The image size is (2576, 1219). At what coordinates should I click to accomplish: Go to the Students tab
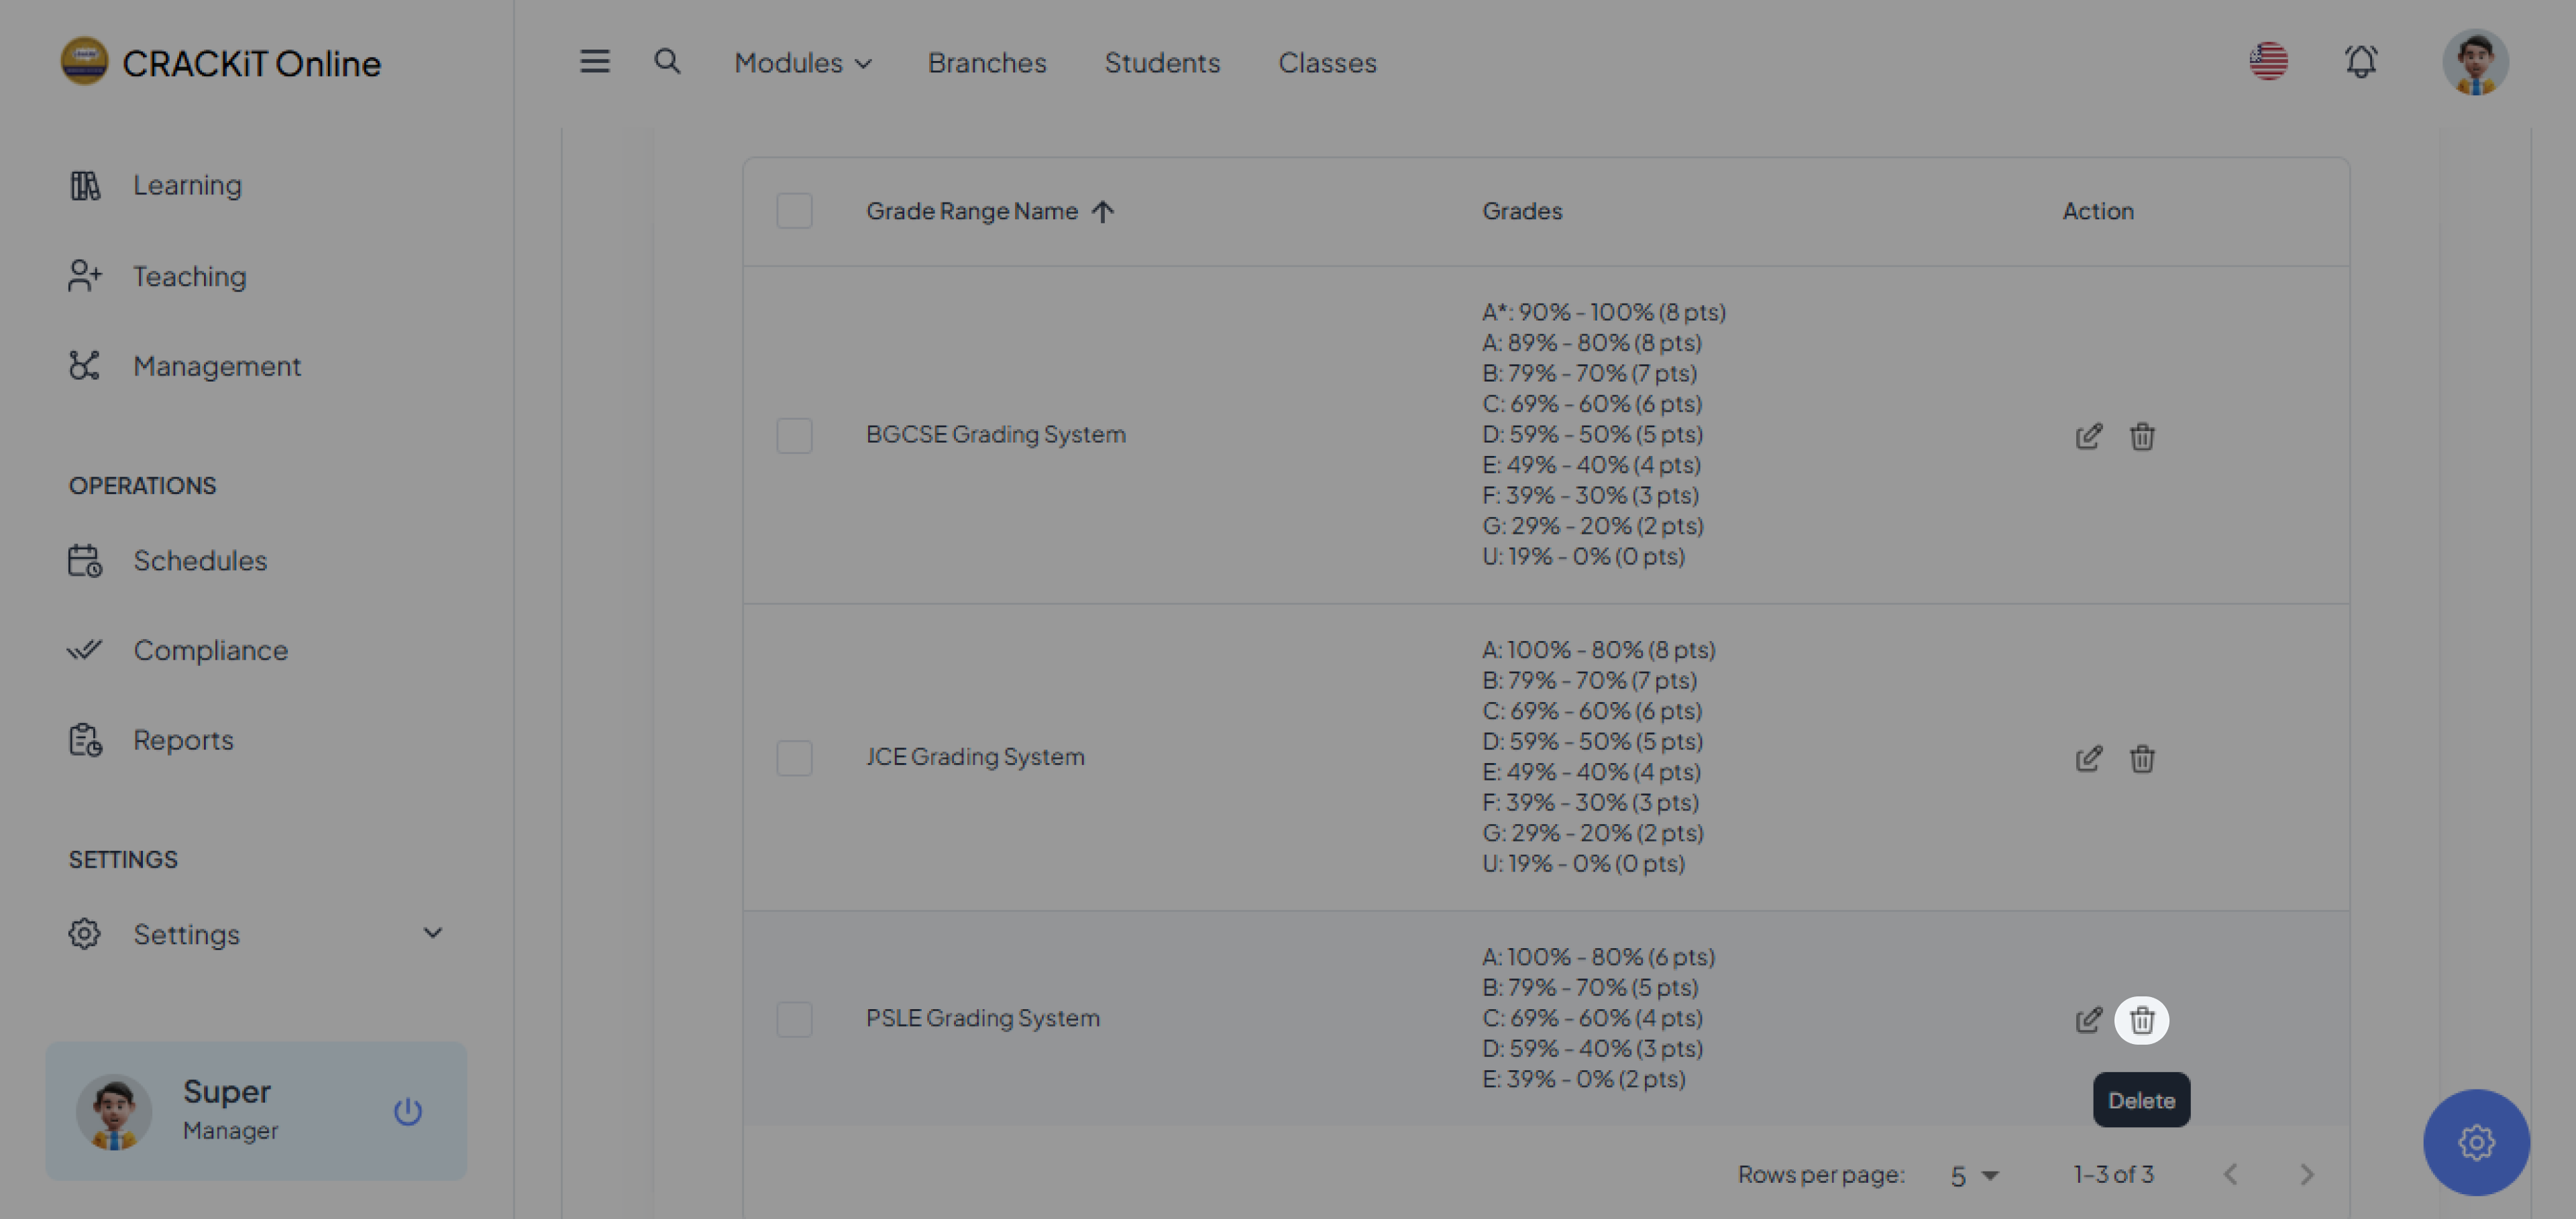1161,62
